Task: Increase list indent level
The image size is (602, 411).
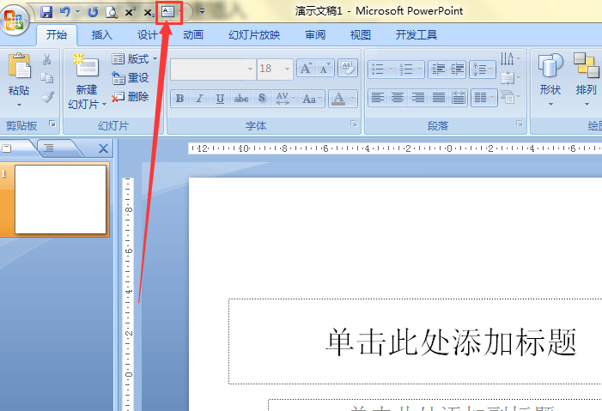Action: point(457,70)
